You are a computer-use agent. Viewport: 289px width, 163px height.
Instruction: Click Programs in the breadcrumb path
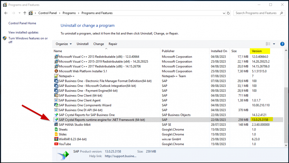pyautogui.click(x=69, y=13)
